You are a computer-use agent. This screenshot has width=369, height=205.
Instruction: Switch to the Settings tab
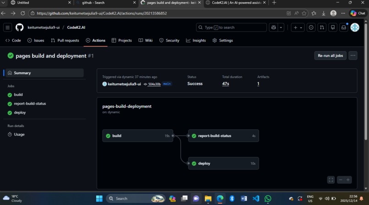tap(222, 40)
